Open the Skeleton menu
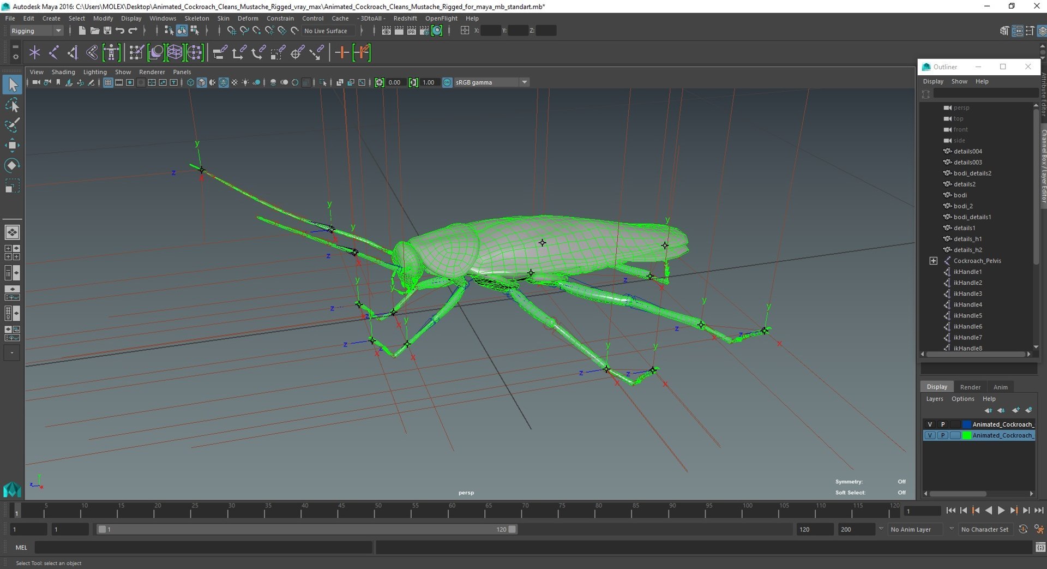This screenshot has width=1047, height=569. pos(196,18)
